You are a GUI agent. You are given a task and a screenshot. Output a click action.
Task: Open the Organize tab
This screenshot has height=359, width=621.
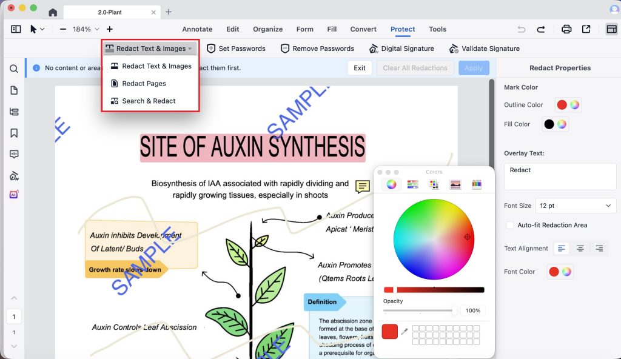[x=267, y=29]
